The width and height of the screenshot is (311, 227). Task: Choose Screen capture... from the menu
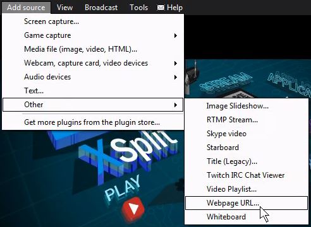[93, 21]
